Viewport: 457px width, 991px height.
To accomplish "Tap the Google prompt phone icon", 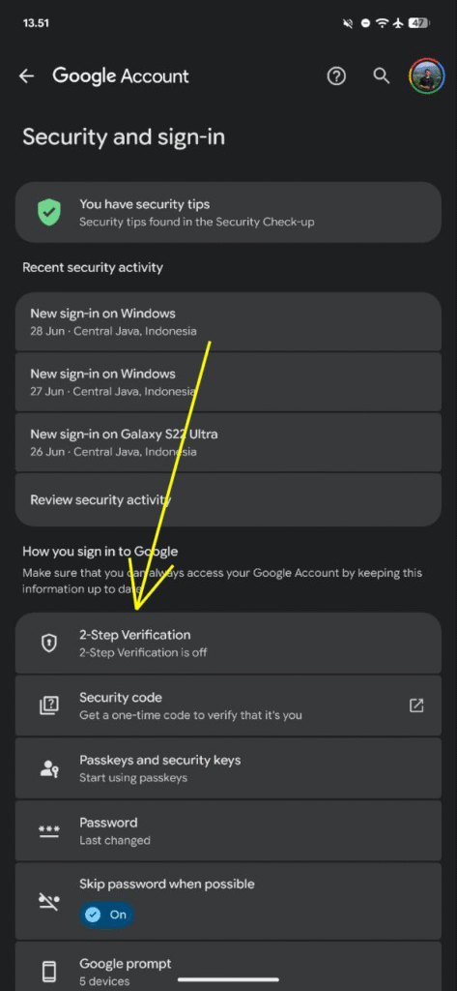I will [x=48, y=971].
